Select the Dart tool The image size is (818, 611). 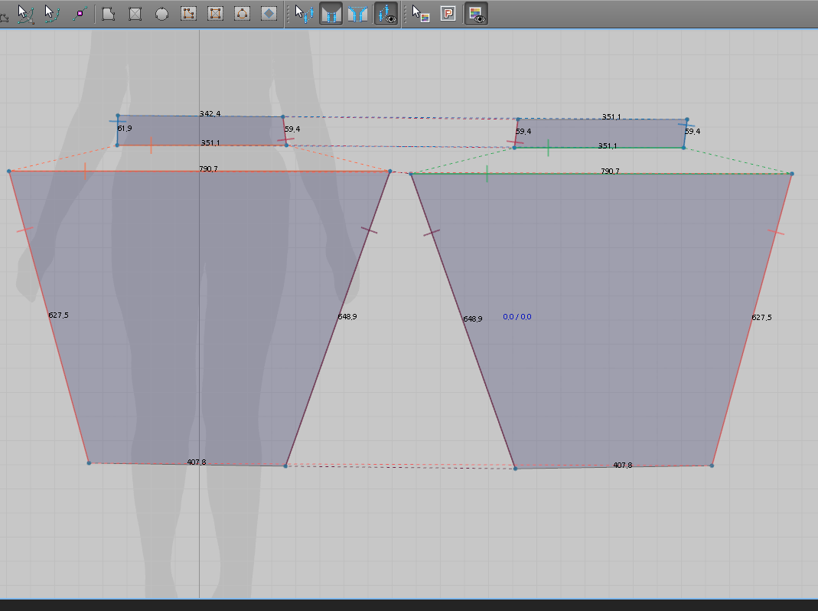tap(269, 14)
